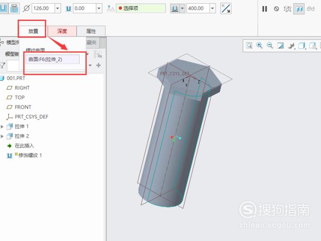321x241 pixels.
Task: Open the depth option dropdown arrow
Action: pyautogui.click(x=182, y=8)
